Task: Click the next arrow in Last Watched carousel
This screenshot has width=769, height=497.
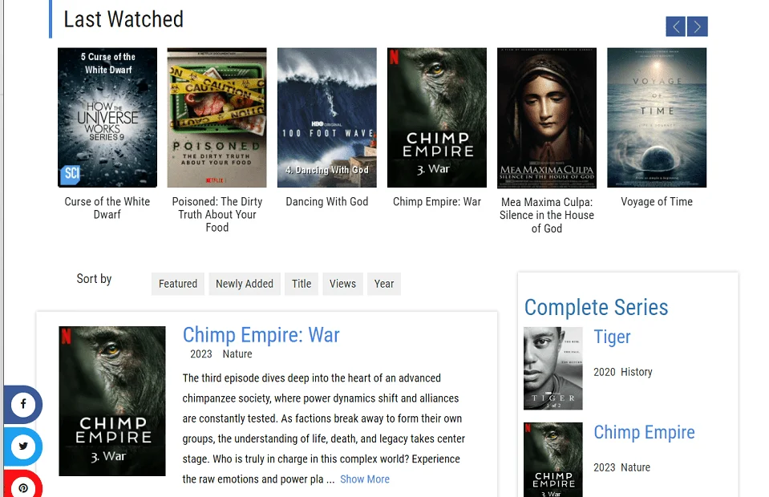Action: point(698,26)
